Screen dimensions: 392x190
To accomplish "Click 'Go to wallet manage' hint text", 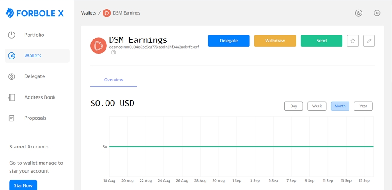I will [x=36, y=167].
